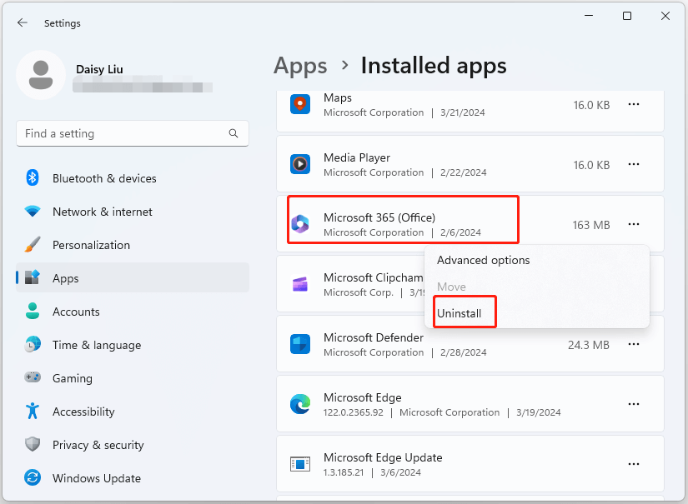Viewport: 688px width, 504px height.
Task: Click the Microsoft Edge browser icon
Action: click(x=300, y=405)
